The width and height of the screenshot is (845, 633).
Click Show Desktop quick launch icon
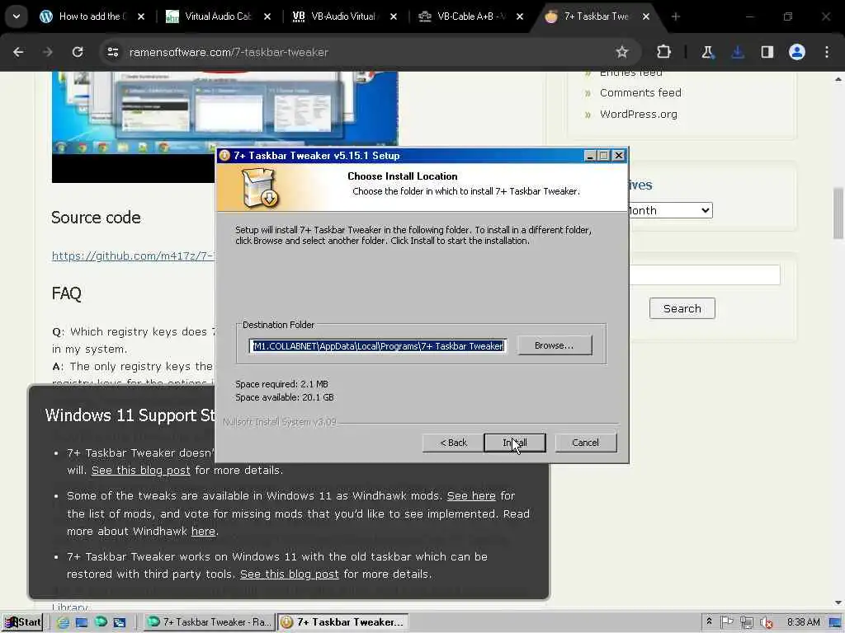(x=82, y=622)
